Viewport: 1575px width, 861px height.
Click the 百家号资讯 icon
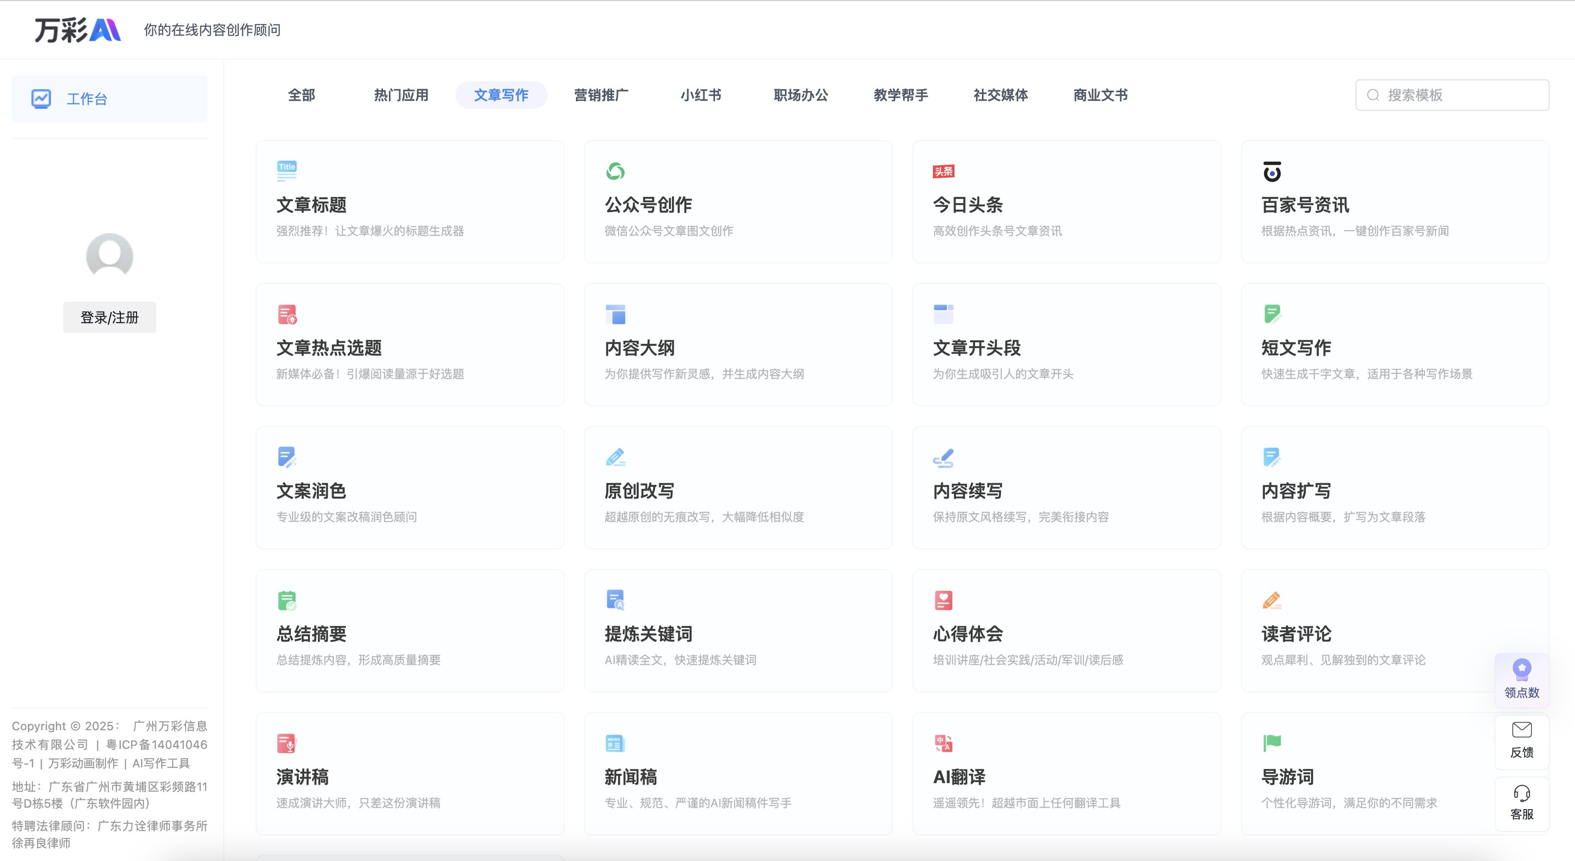click(1272, 172)
